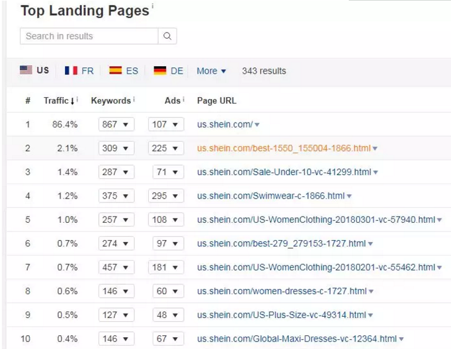Click the Page URL column header
451x349 pixels.
pyautogui.click(x=217, y=100)
